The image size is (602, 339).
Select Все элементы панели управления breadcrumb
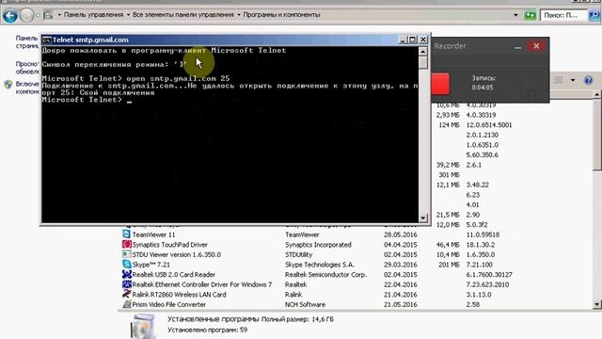[182, 15]
